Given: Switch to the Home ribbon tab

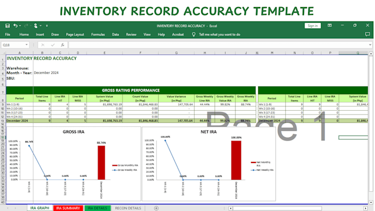Looking at the screenshot, I should pos(24,34).
